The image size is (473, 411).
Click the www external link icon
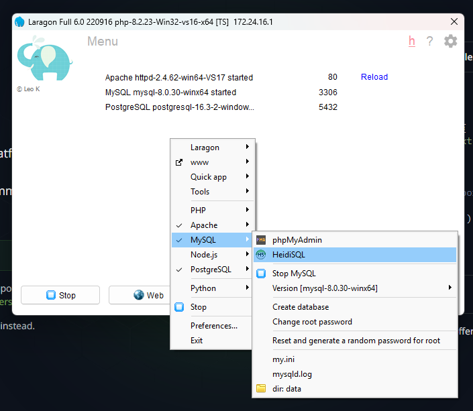click(179, 162)
